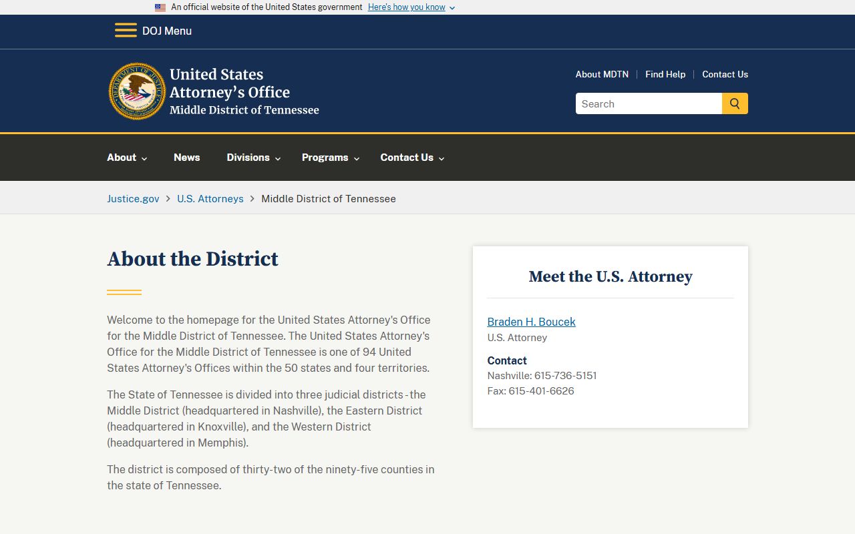Click the "About the District" heading
Screen dimensions: 855x534
pos(192,259)
